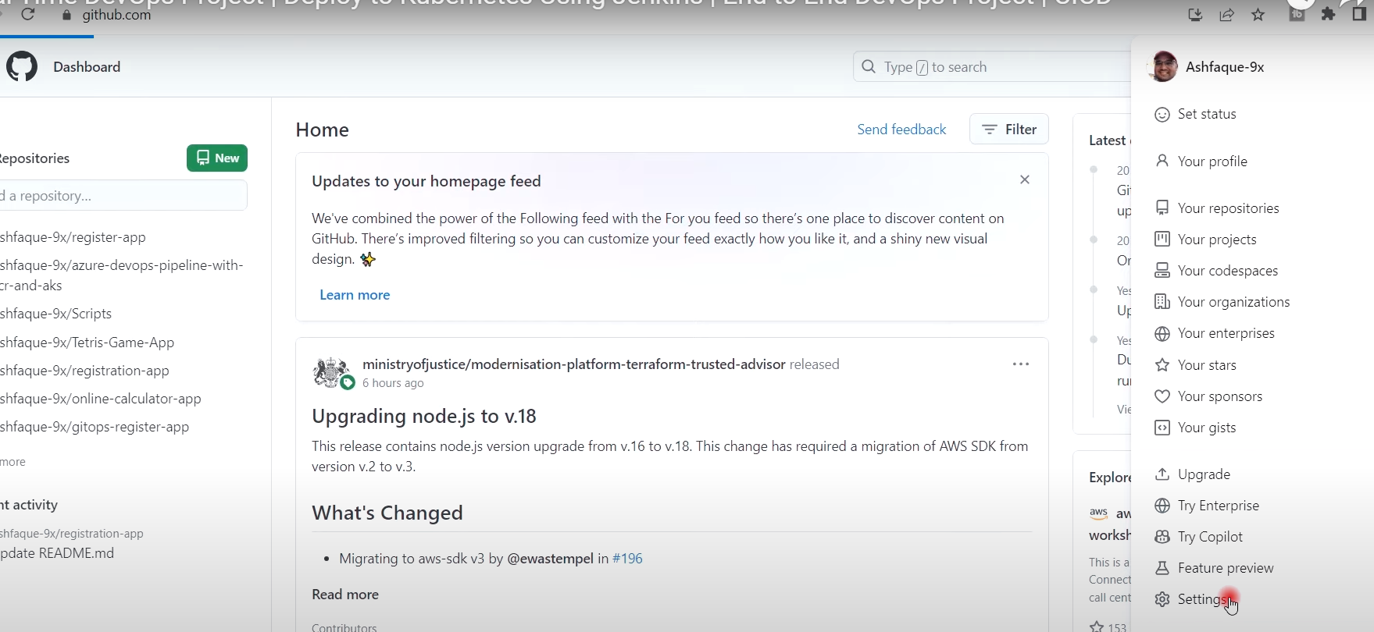Open the gitops-register-app repository in sidebar
Viewport: 1374px width, 632px height.
[x=95, y=427]
